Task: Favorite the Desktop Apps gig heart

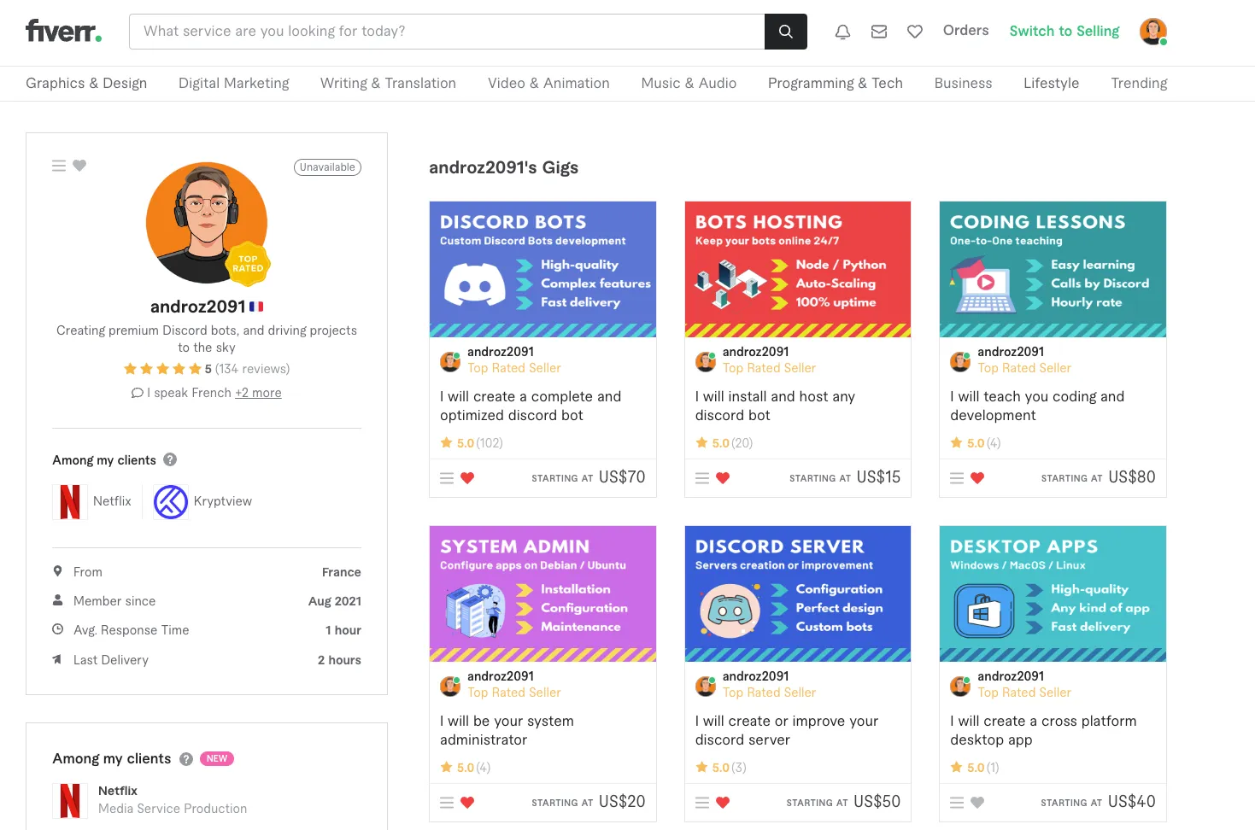Action: 977,803
